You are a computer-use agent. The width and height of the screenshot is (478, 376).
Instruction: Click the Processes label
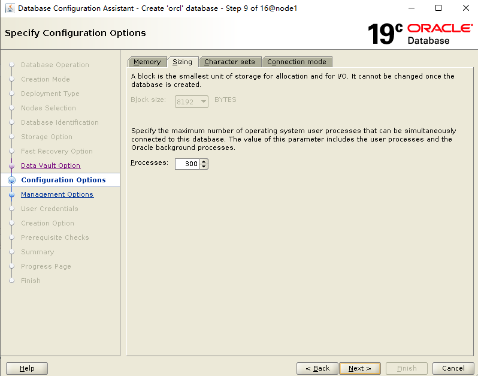(149, 163)
